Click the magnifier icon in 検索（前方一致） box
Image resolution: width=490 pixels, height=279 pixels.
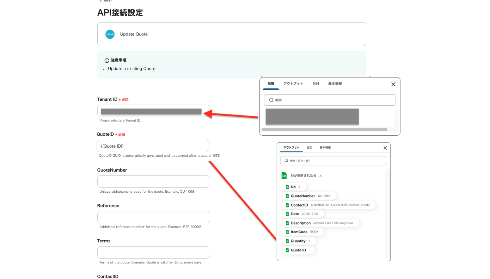[286, 161]
